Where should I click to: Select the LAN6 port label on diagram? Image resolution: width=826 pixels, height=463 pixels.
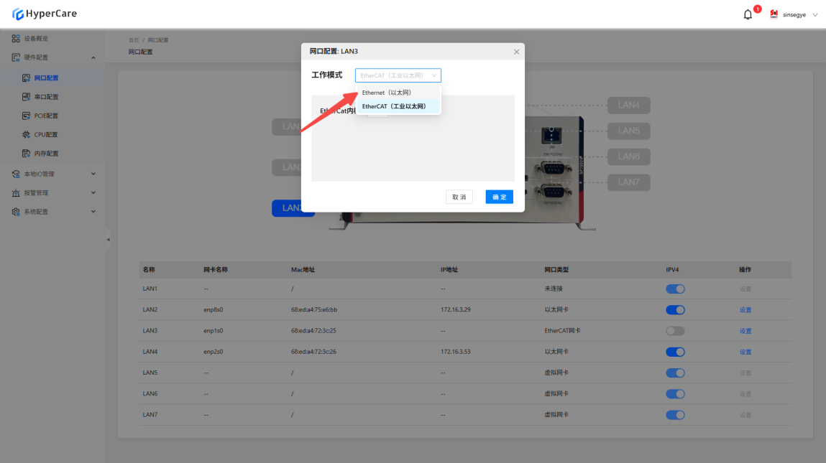[x=628, y=156]
